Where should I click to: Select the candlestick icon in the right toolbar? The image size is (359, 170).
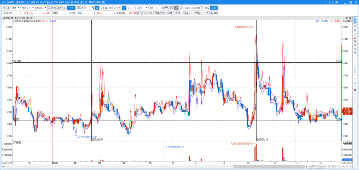tap(355, 90)
